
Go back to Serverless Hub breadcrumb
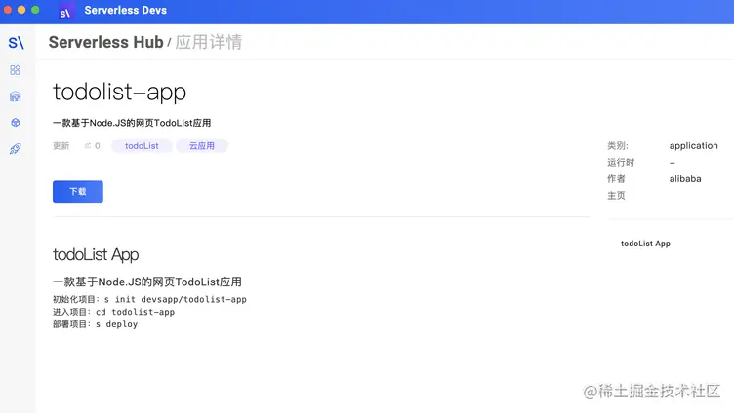[x=105, y=42]
